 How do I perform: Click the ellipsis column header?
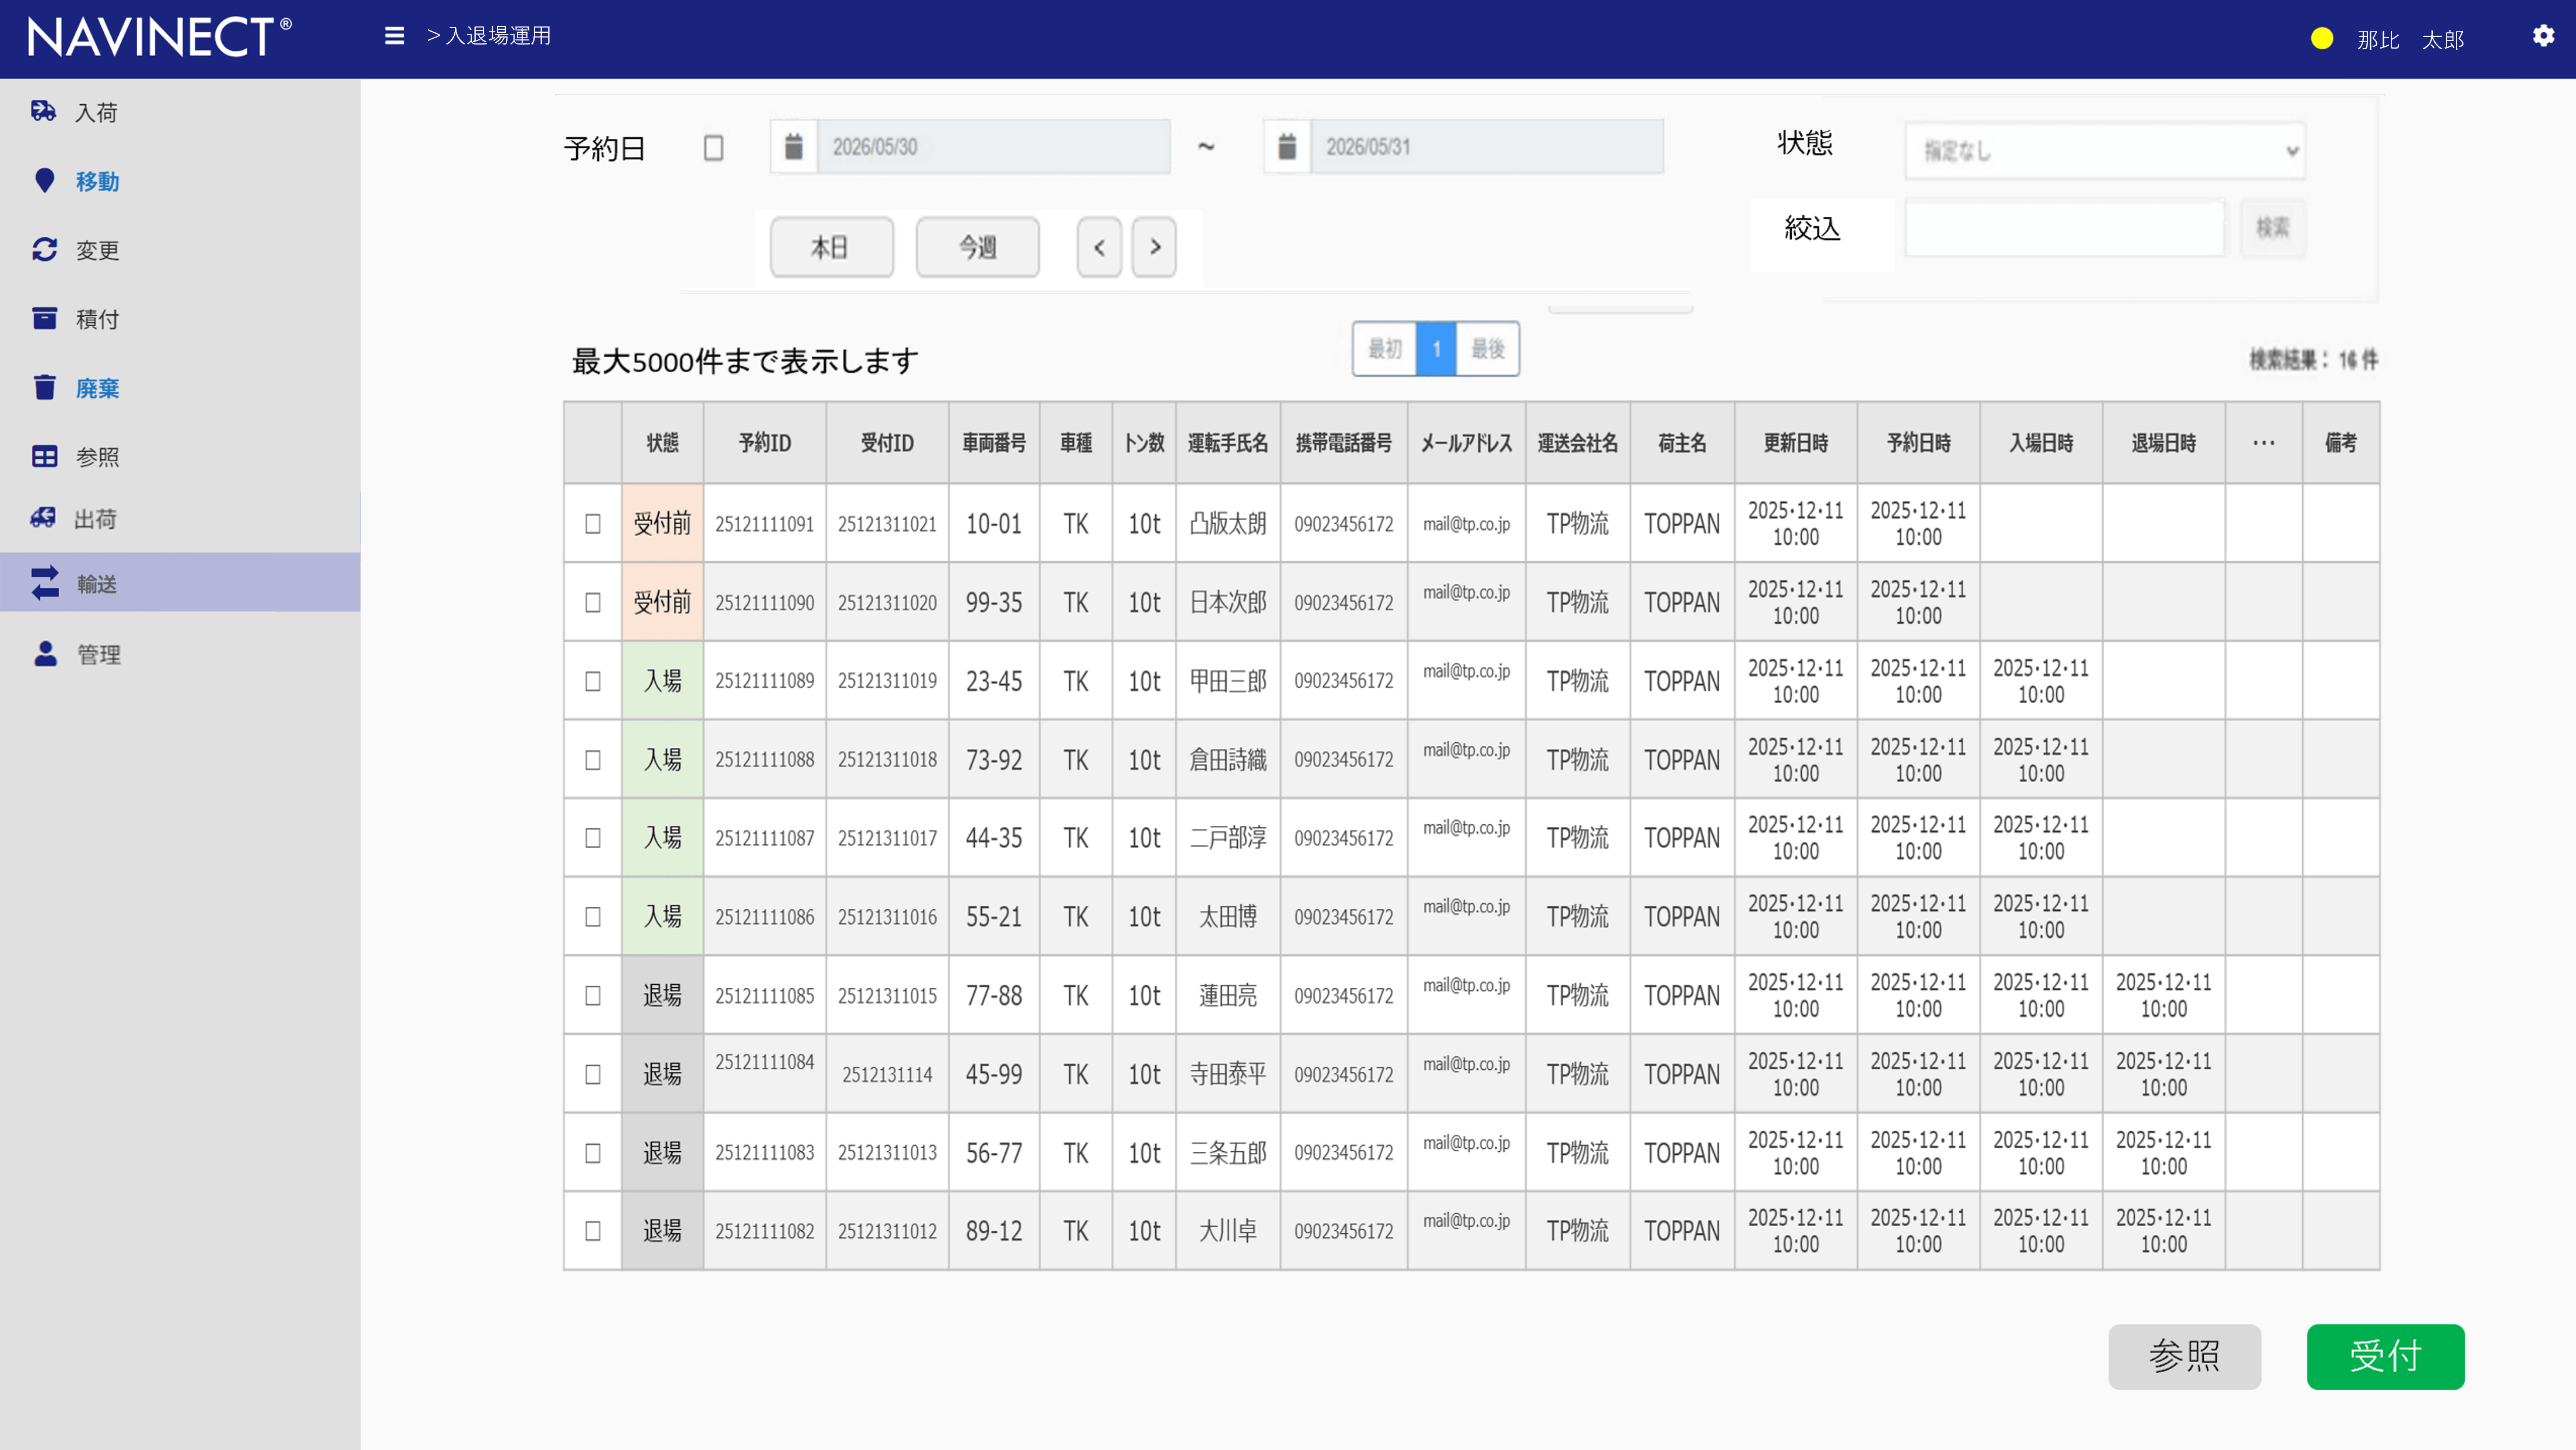coord(2264,443)
